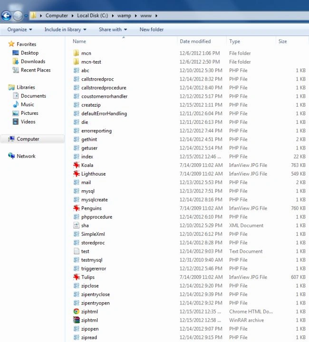Select the mail PHP file icon
Viewport: 309px width, 342px height.
[76, 182]
